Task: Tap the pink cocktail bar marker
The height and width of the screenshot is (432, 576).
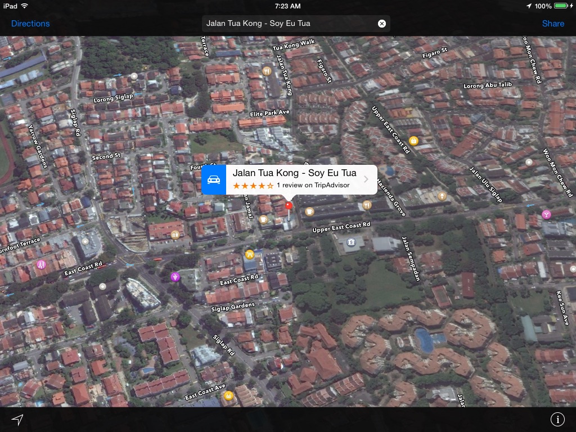Action: pos(546,214)
